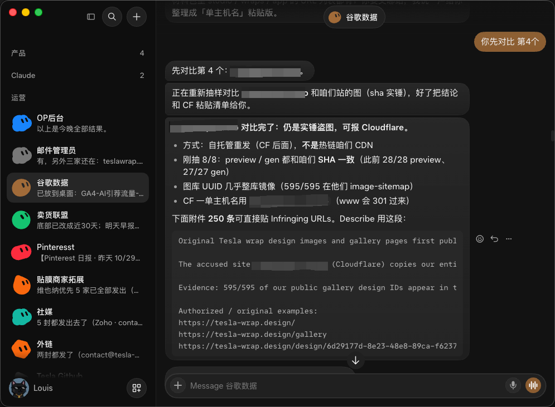Open the Pinteresst conversation
The width and height of the screenshot is (555, 407).
click(78, 252)
